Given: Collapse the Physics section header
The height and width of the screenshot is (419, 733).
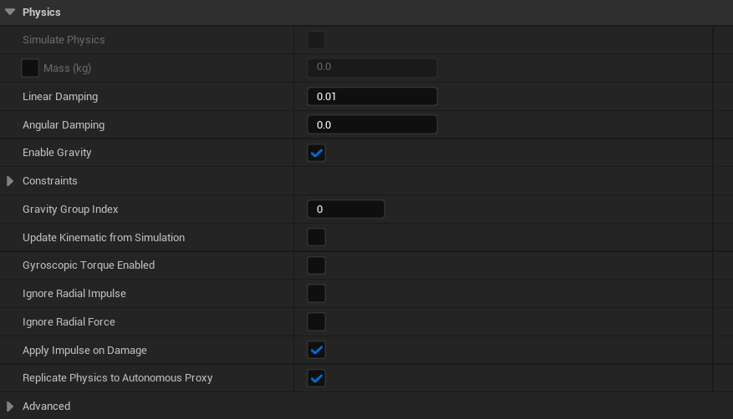Looking at the screenshot, I should (x=10, y=13).
